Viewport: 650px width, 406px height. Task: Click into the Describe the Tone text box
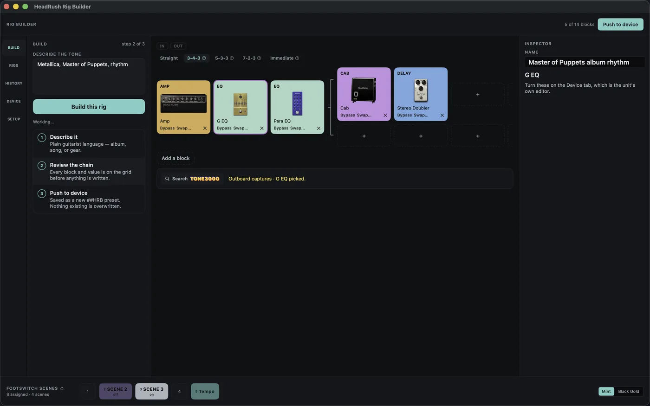tap(89, 76)
